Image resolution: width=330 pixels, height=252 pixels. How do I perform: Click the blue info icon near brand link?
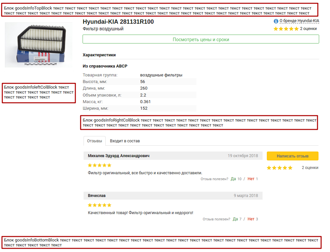click(x=276, y=21)
